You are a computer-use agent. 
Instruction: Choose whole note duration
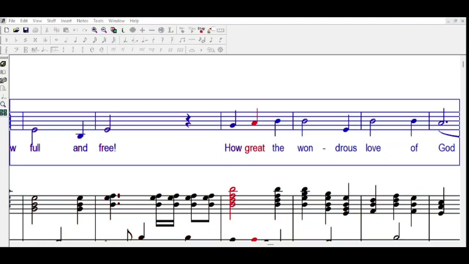[x=56, y=40]
